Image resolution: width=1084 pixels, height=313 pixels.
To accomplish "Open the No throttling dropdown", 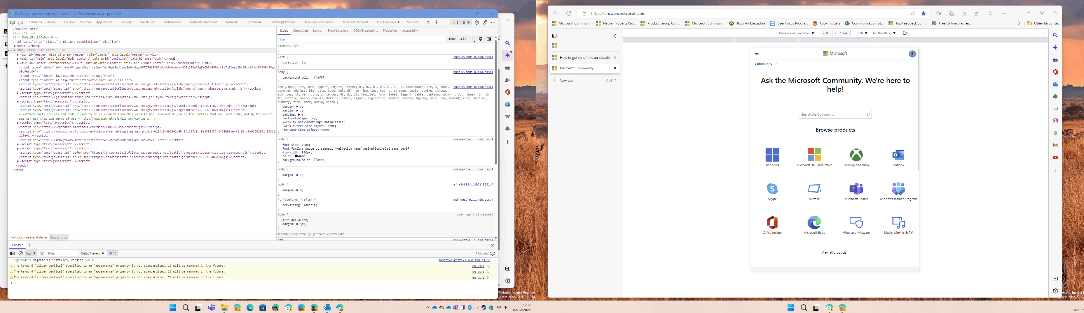I will point(884,33).
